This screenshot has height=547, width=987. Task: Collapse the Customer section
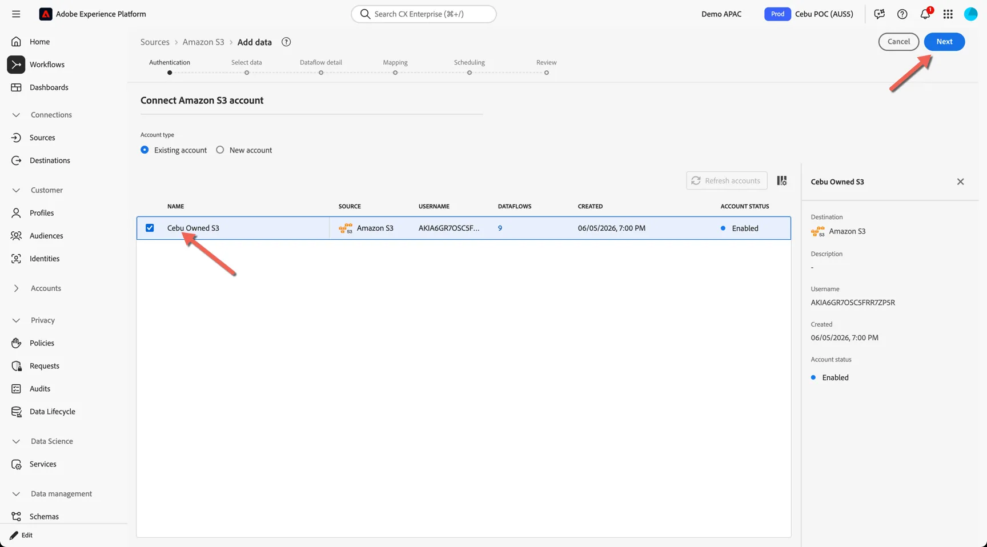(16, 190)
